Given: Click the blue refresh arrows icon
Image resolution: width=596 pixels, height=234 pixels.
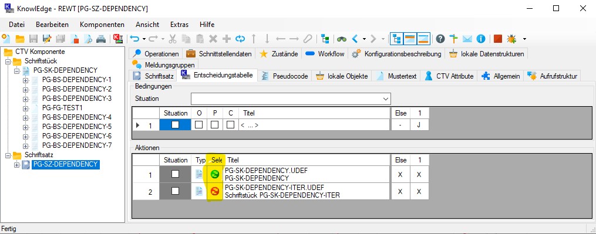Looking at the screenshot, I should pos(240,38).
